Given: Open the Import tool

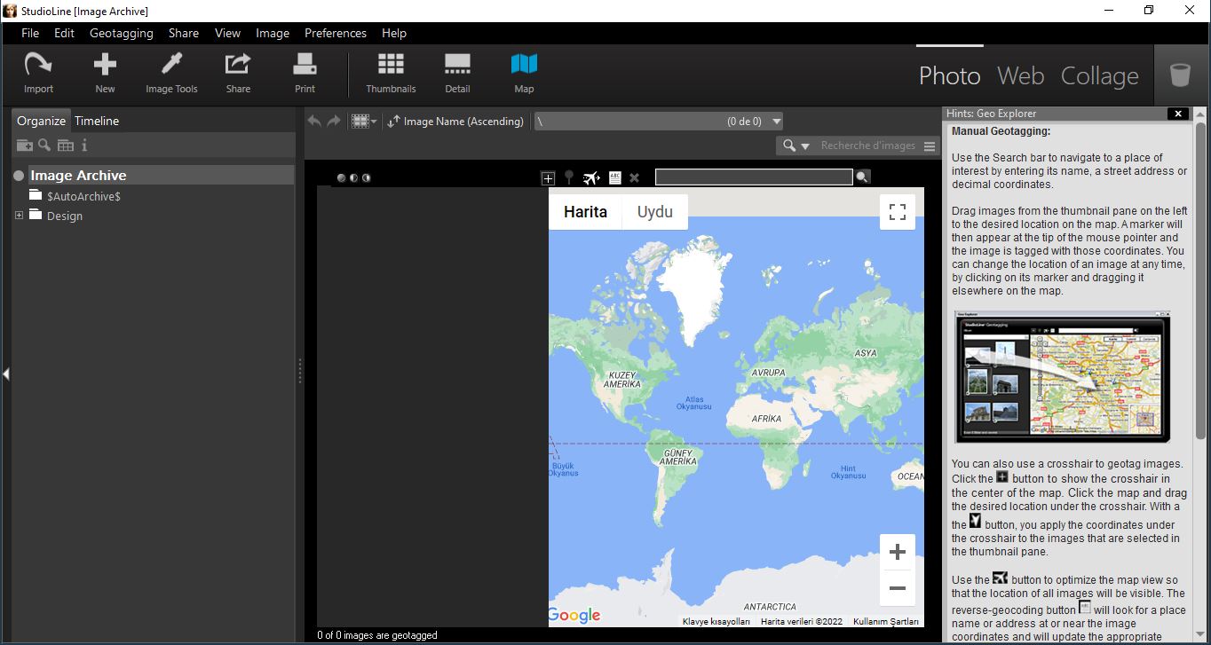Looking at the screenshot, I should pos(38,72).
